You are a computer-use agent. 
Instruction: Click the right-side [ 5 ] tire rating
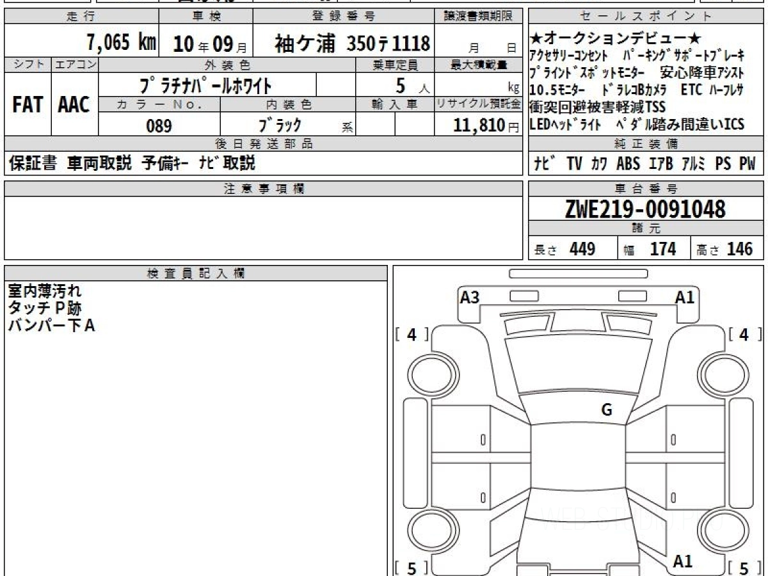point(744,567)
